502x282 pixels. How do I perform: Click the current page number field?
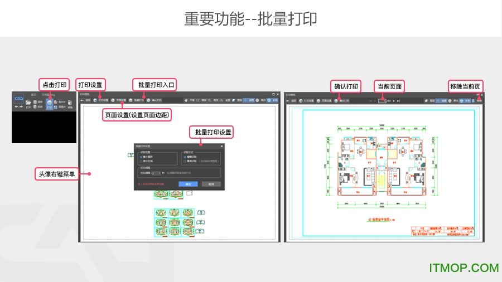tap(382, 101)
